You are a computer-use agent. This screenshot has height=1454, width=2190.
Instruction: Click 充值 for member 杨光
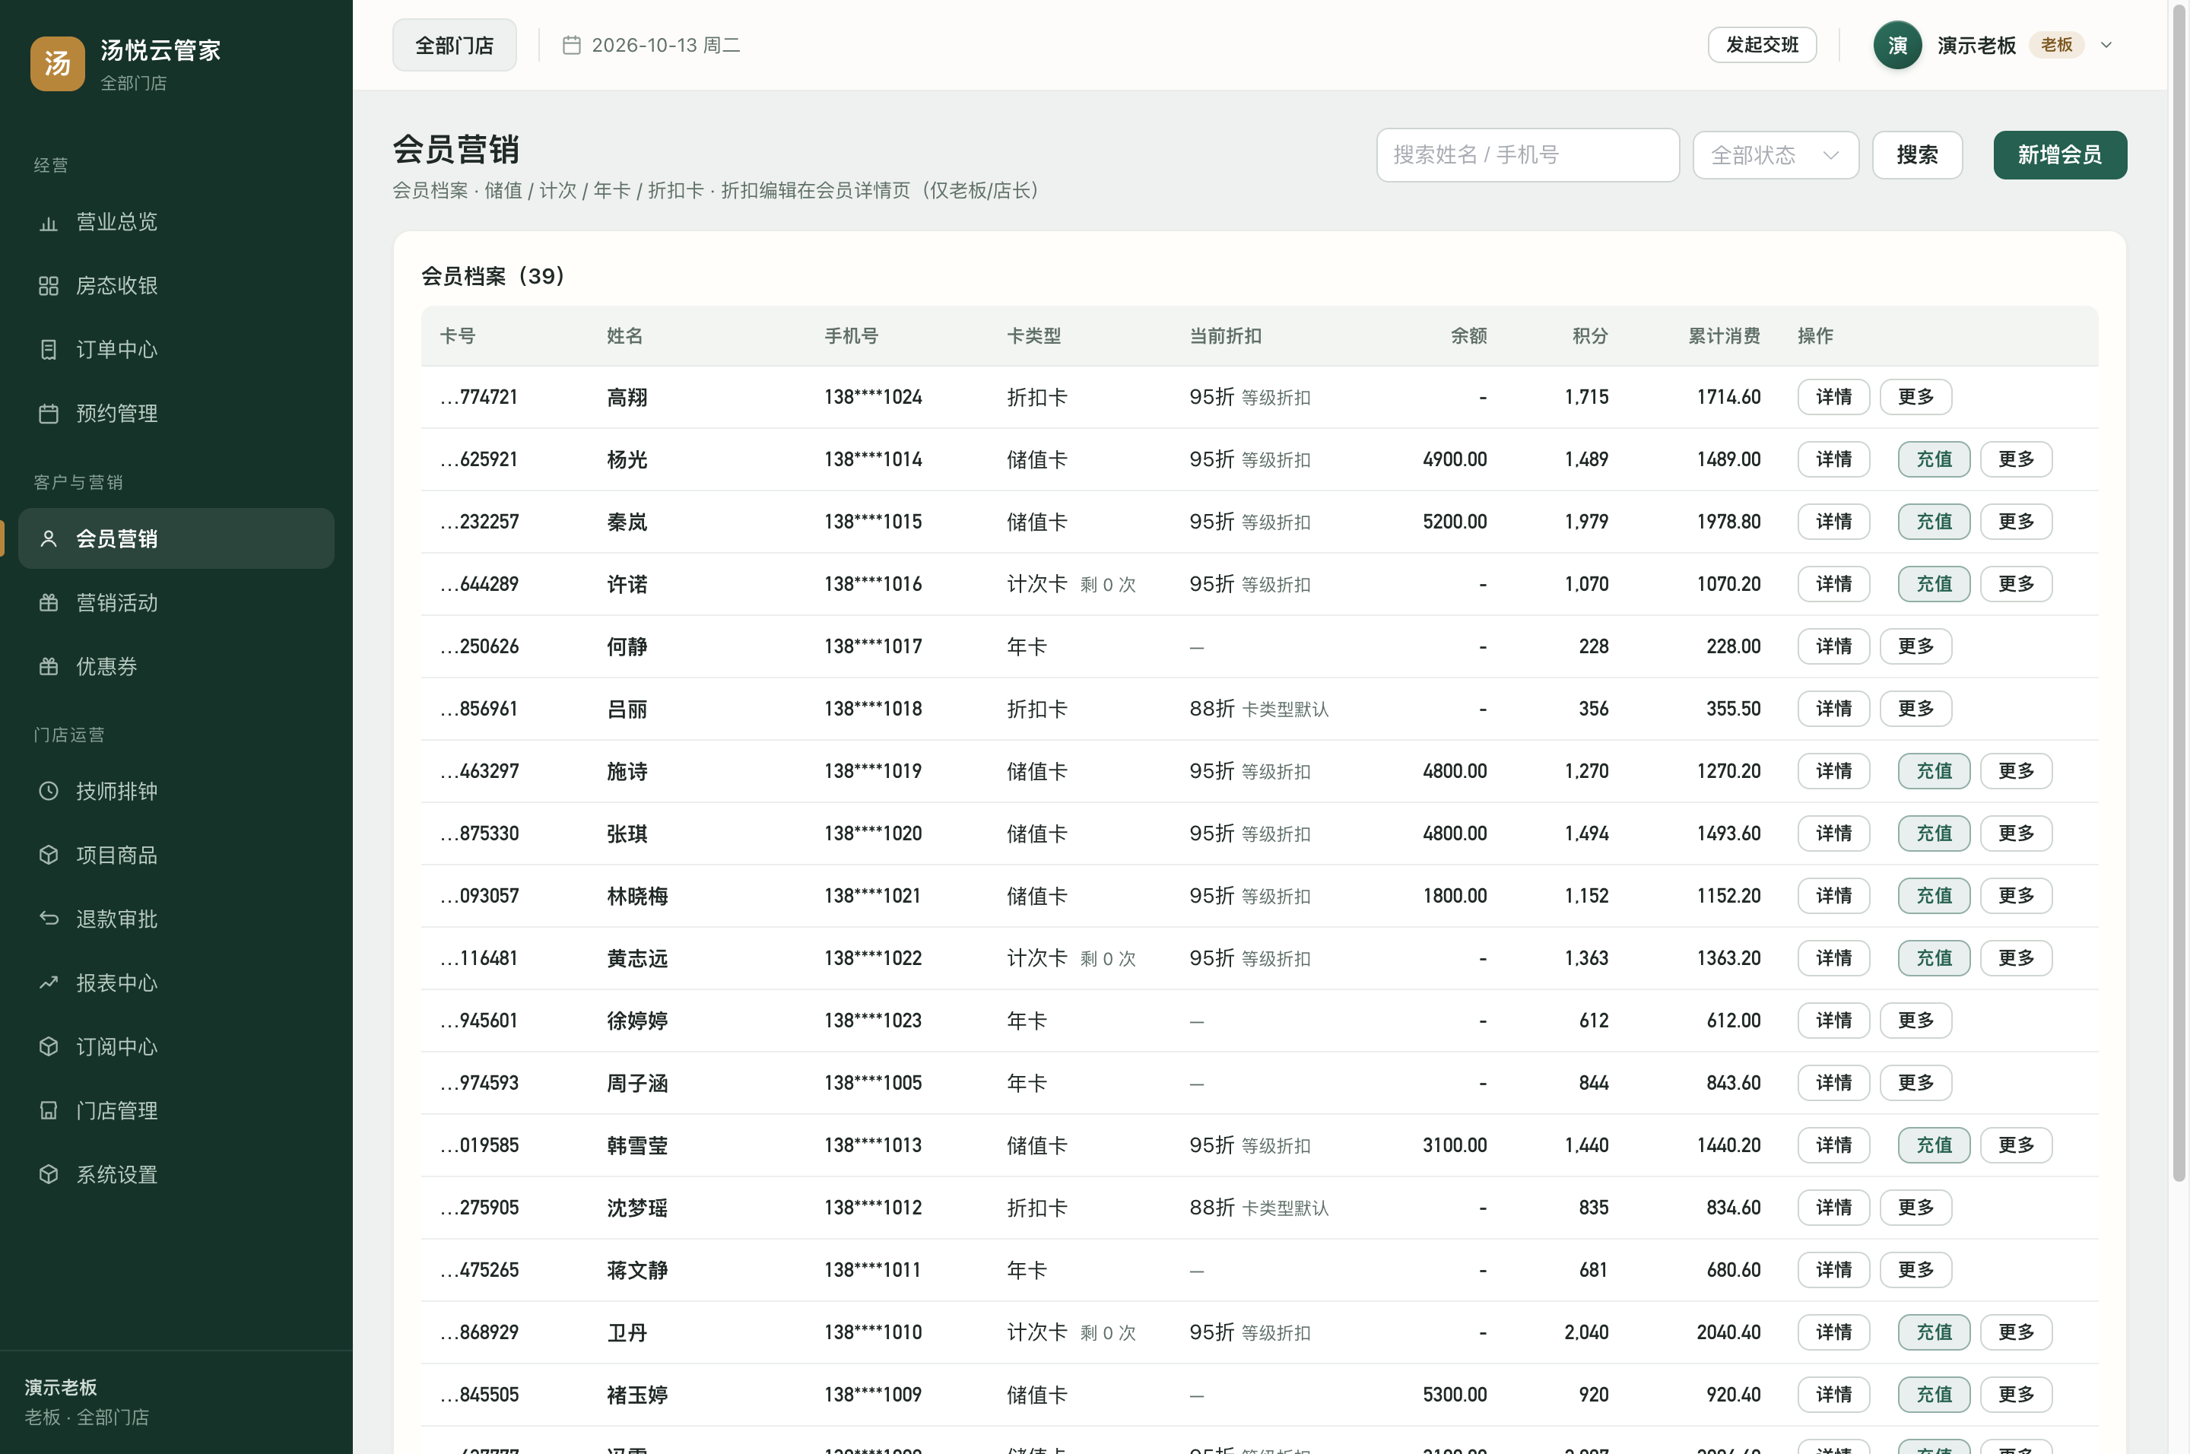(x=1933, y=460)
